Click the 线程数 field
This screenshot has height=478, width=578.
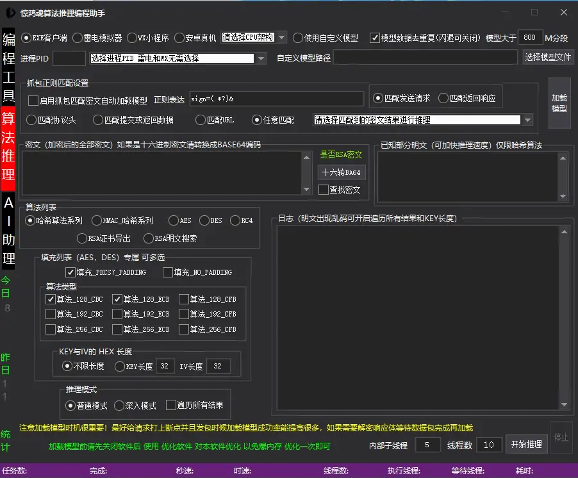[489, 445]
